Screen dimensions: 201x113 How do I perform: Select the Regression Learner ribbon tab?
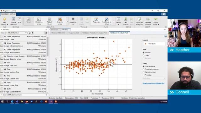8,14
